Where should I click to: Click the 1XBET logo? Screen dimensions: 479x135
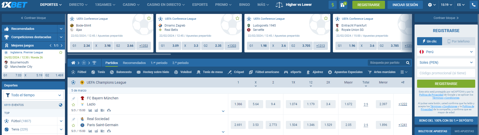14,5
